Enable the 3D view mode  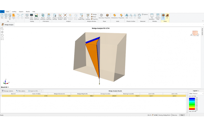163,16
